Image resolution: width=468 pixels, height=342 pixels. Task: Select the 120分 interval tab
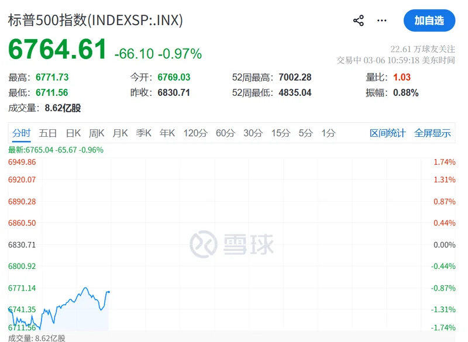coord(195,133)
